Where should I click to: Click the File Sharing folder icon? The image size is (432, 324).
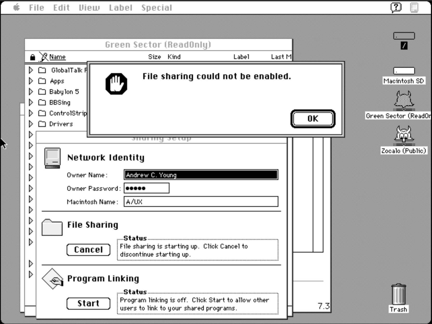tap(52, 227)
